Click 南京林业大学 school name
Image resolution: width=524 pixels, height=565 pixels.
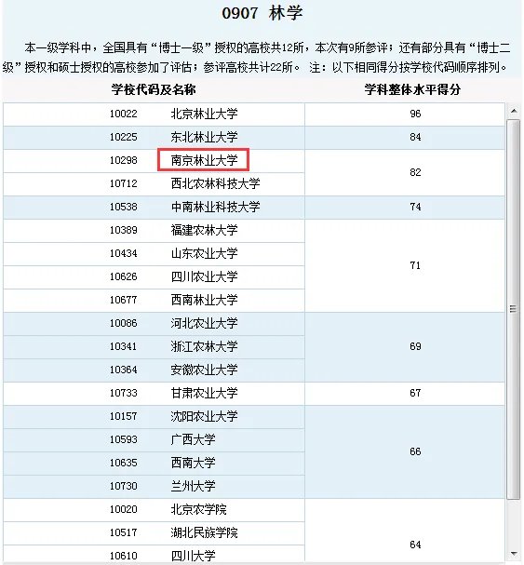pos(205,160)
